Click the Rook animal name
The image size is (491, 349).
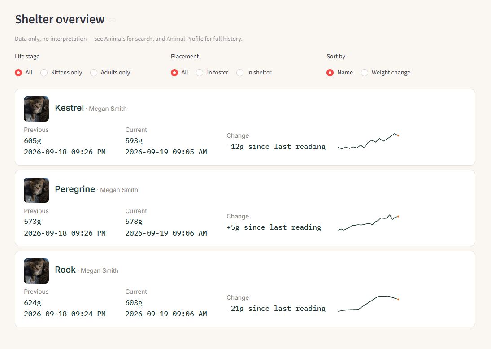(65, 270)
